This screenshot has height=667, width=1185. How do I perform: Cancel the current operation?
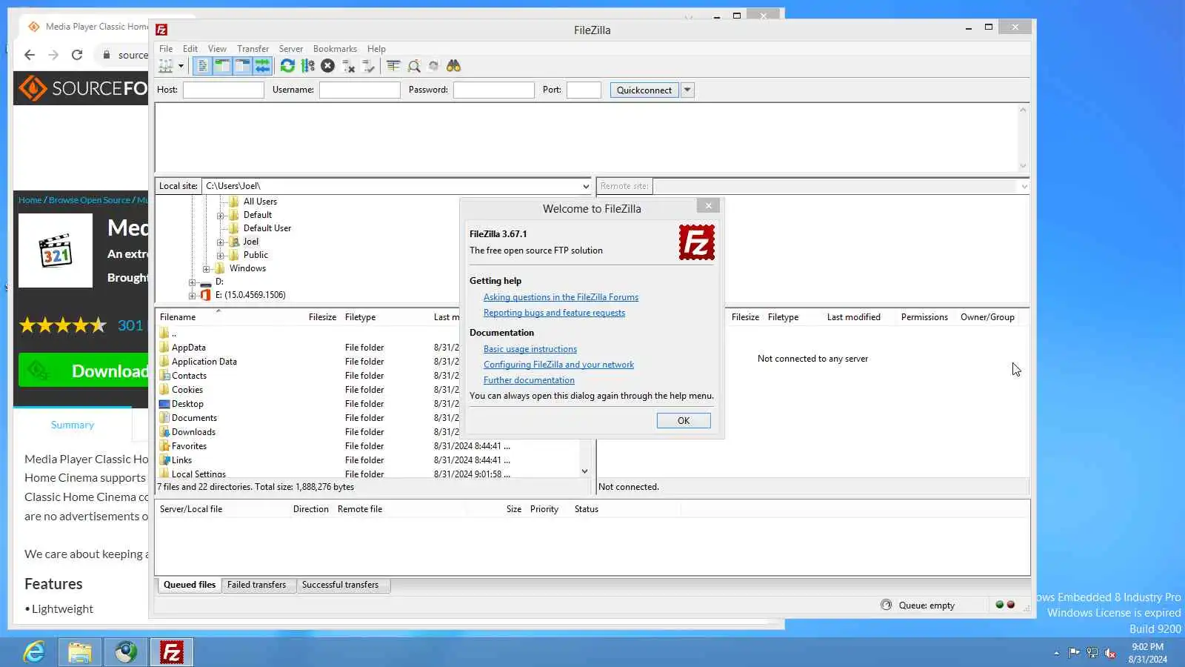[327, 66]
